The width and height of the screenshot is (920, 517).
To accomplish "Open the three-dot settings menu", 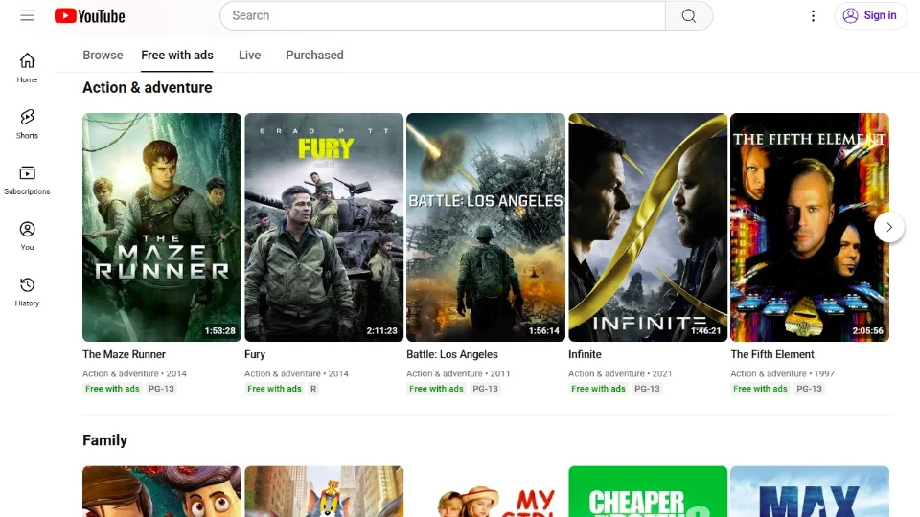I will pyautogui.click(x=813, y=16).
